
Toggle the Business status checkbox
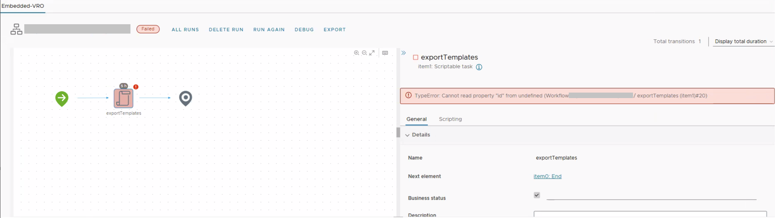coord(537,195)
